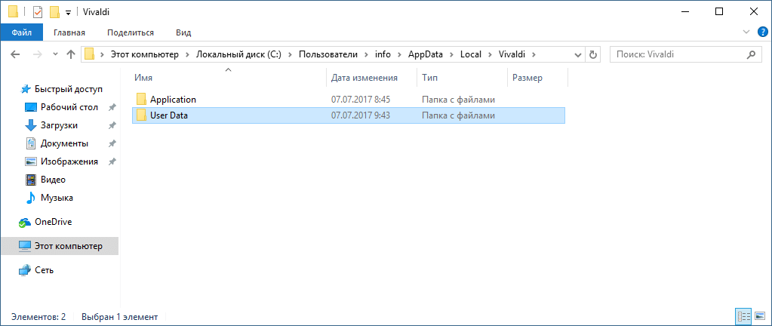Sort by Размер column header
772x326 pixels.
coord(537,78)
